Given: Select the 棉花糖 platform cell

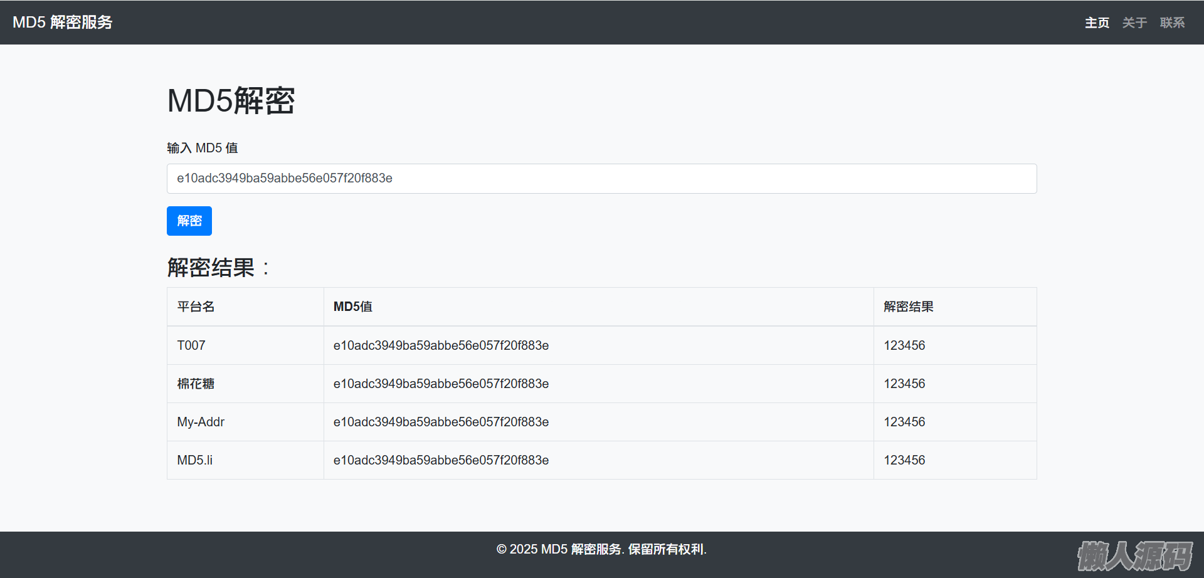Looking at the screenshot, I should (x=196, y=384).
